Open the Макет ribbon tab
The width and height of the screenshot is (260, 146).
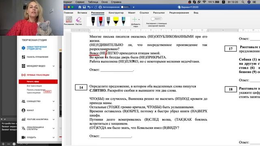tap(132, 13)
